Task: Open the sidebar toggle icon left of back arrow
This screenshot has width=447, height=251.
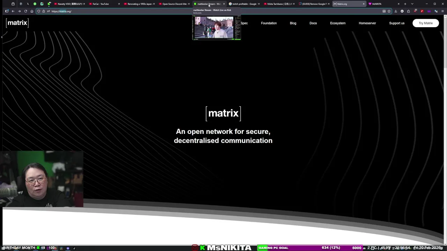Action: click(7, 11)
